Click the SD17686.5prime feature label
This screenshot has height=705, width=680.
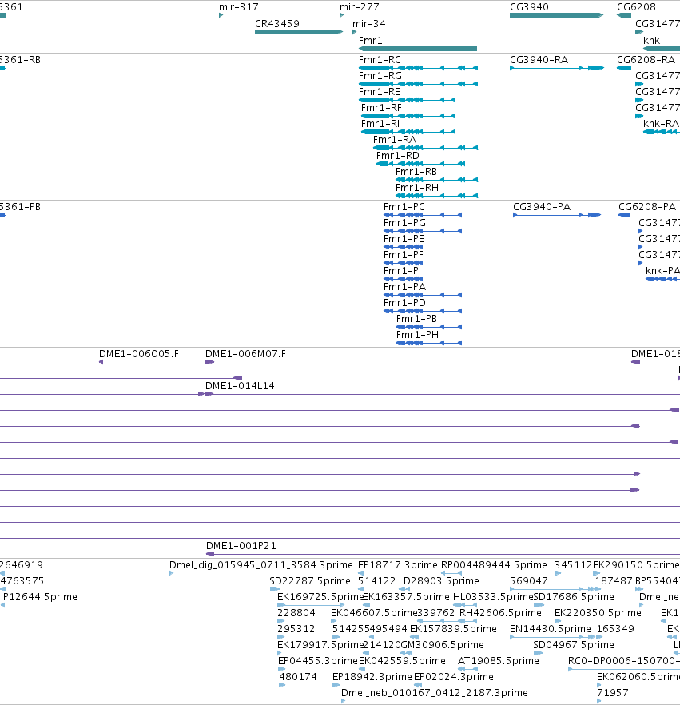[x=574, y=596]
